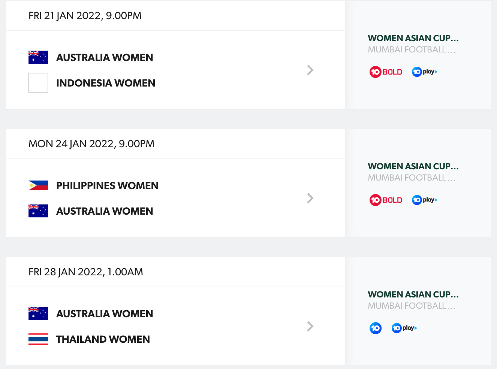Click the 10 Bold logo for the 24 Jan match
The image size is (497, 369).
[x=386, y=200]
